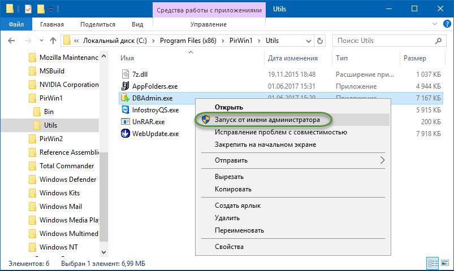
Task: Click the New folder quick access icon
Action: [41, 9]
